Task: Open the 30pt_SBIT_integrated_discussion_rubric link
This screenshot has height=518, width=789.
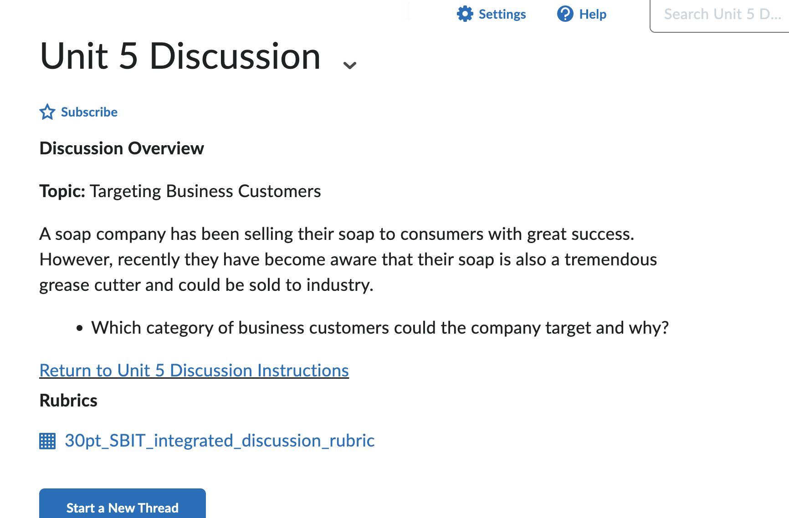Action: (220, 441)
